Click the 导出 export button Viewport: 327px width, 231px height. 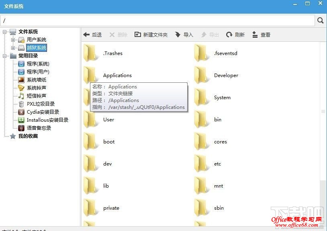(x=210, y=35)
